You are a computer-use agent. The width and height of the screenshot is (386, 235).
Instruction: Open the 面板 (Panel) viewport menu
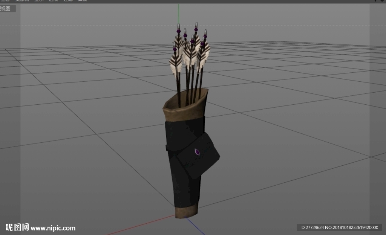(83, 0)
